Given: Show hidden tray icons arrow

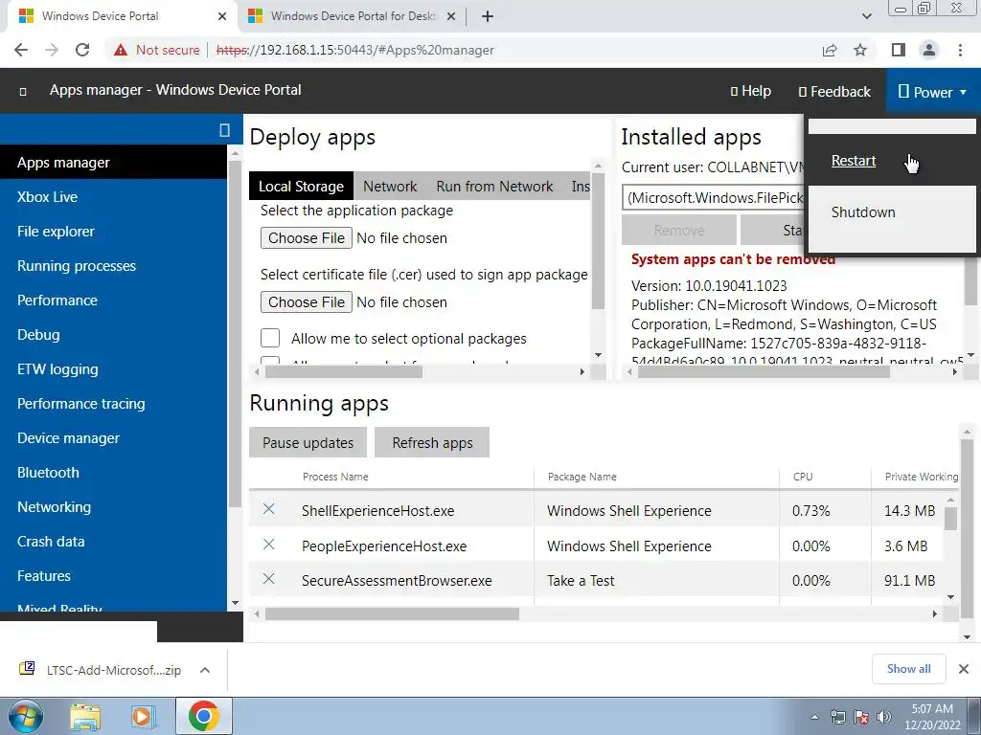Looking at the screenshot, I should 814,717.
